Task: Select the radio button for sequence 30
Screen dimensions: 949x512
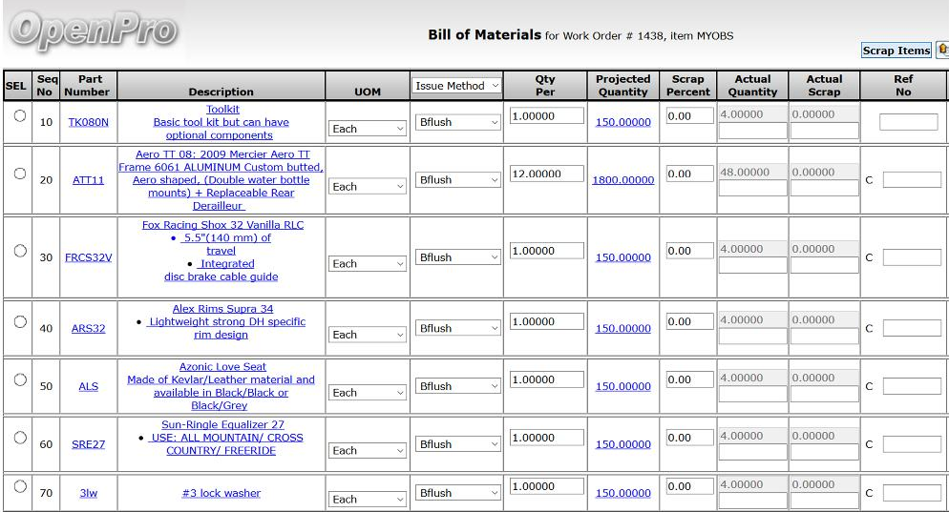Action: [x=19, y=251]
